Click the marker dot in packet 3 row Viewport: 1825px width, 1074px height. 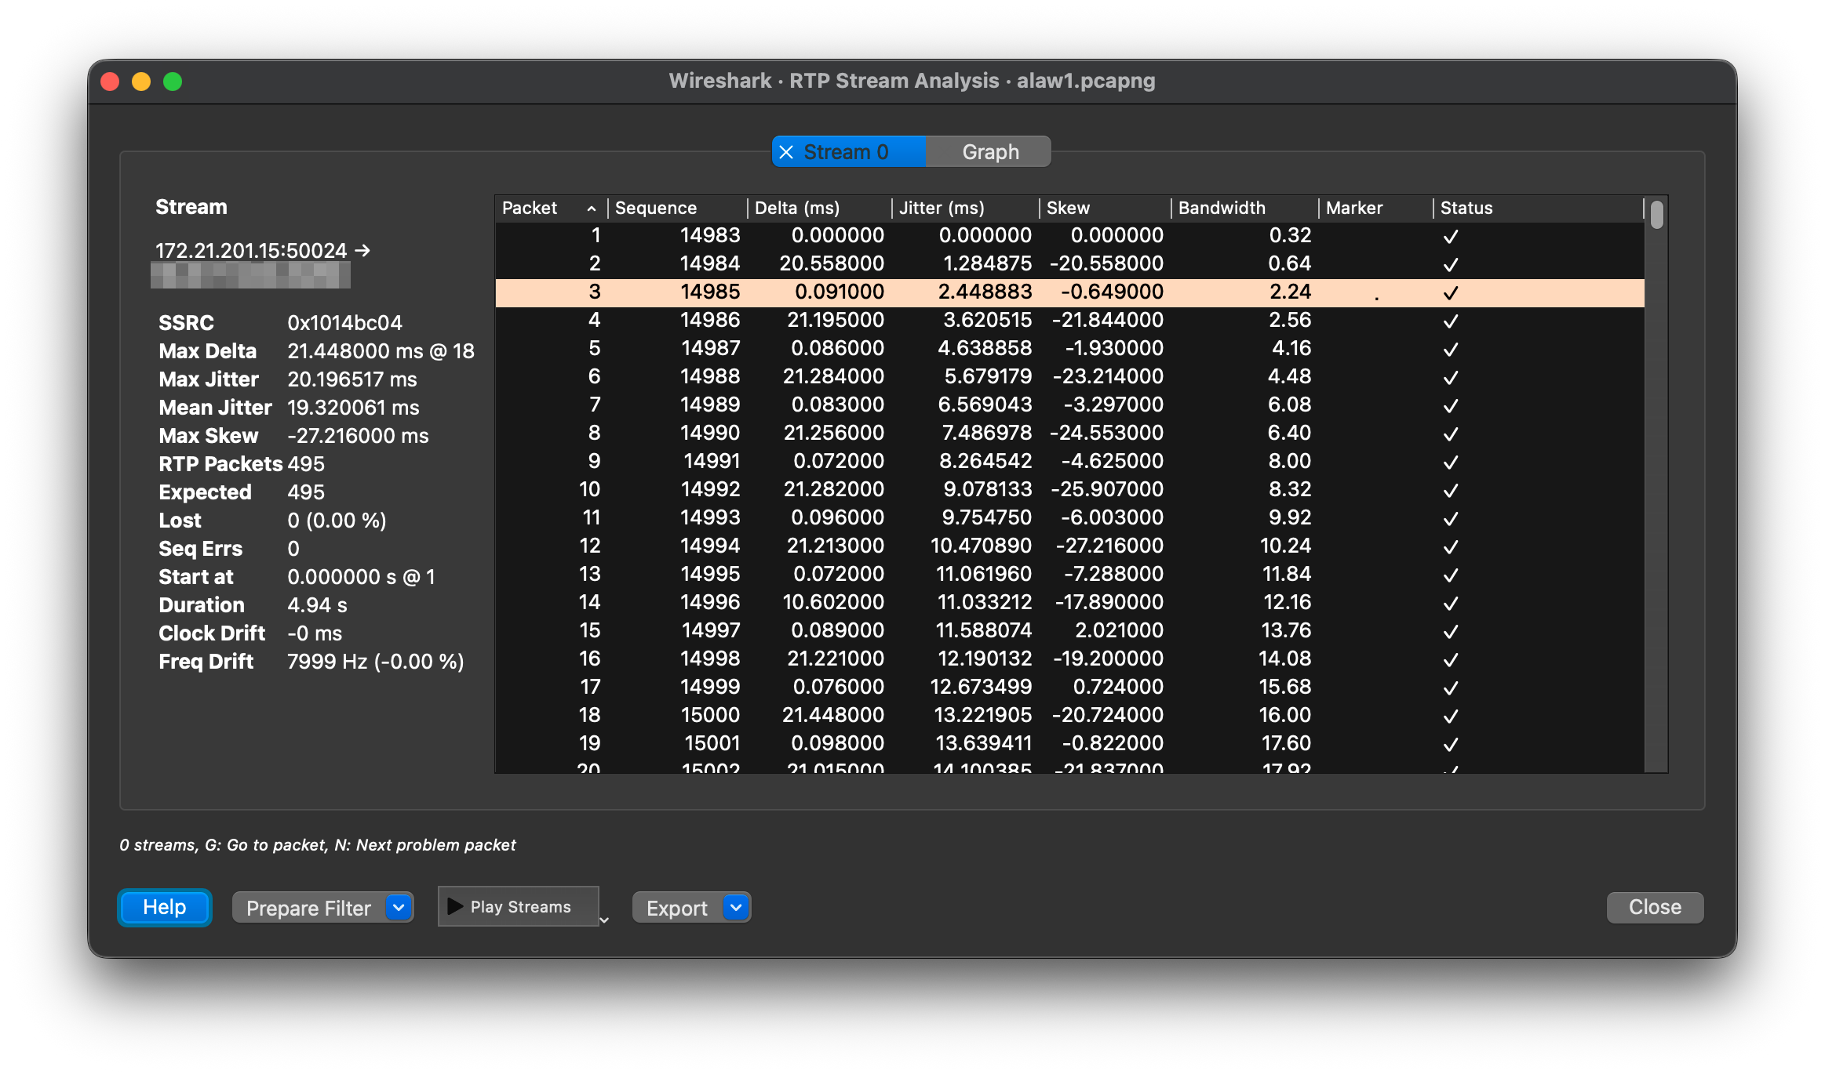point(1376,298)
